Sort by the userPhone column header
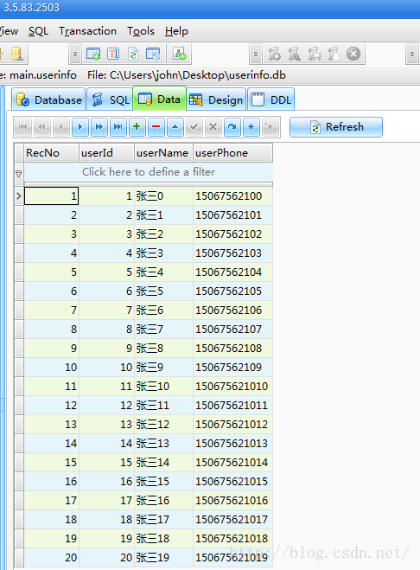Viewport: 420px width, 570px height. (x=232, y=153)
